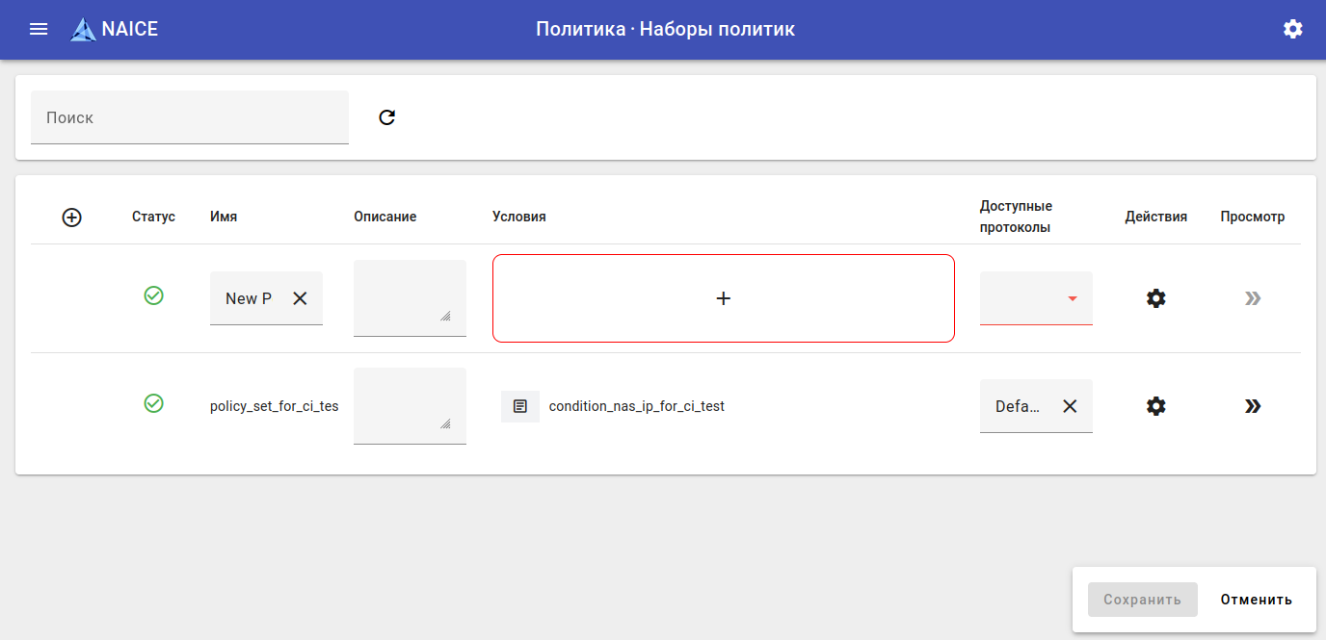This screenshot has width=1326, height=640.
Task: Clear the Default protocol selection
Action: pos(1070,406)
